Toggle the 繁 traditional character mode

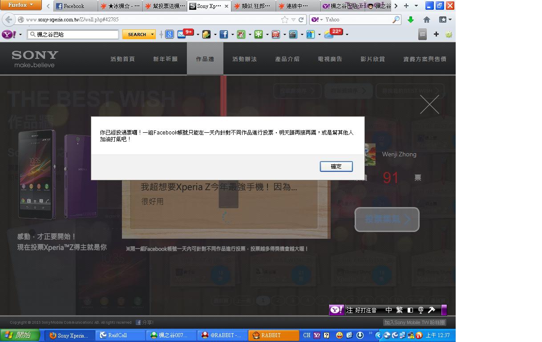[x=399, y=310]
